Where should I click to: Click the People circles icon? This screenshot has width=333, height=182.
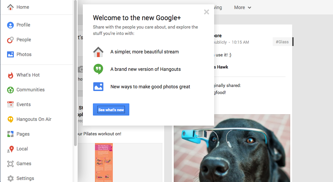(10, 40)
